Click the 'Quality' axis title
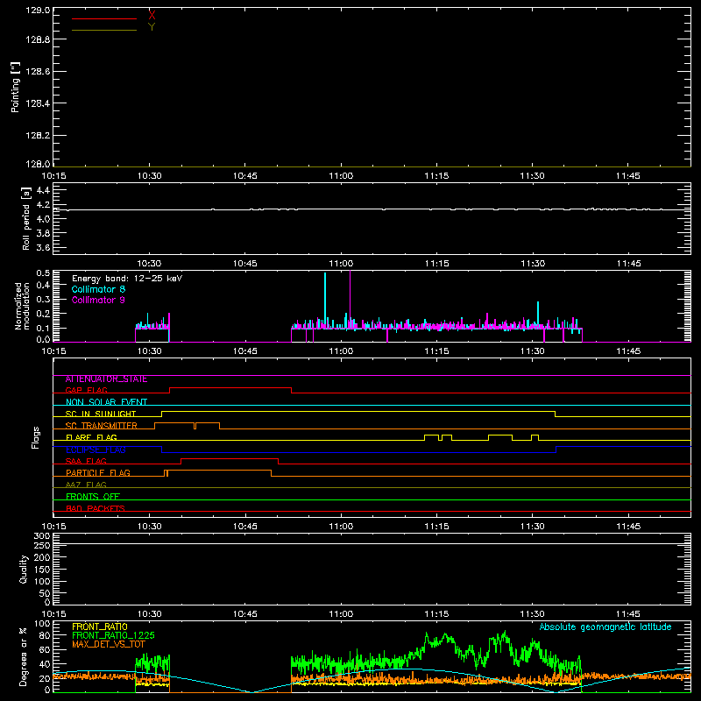Image resolution: width=701 pixels, height=701 pixels. 24,569
